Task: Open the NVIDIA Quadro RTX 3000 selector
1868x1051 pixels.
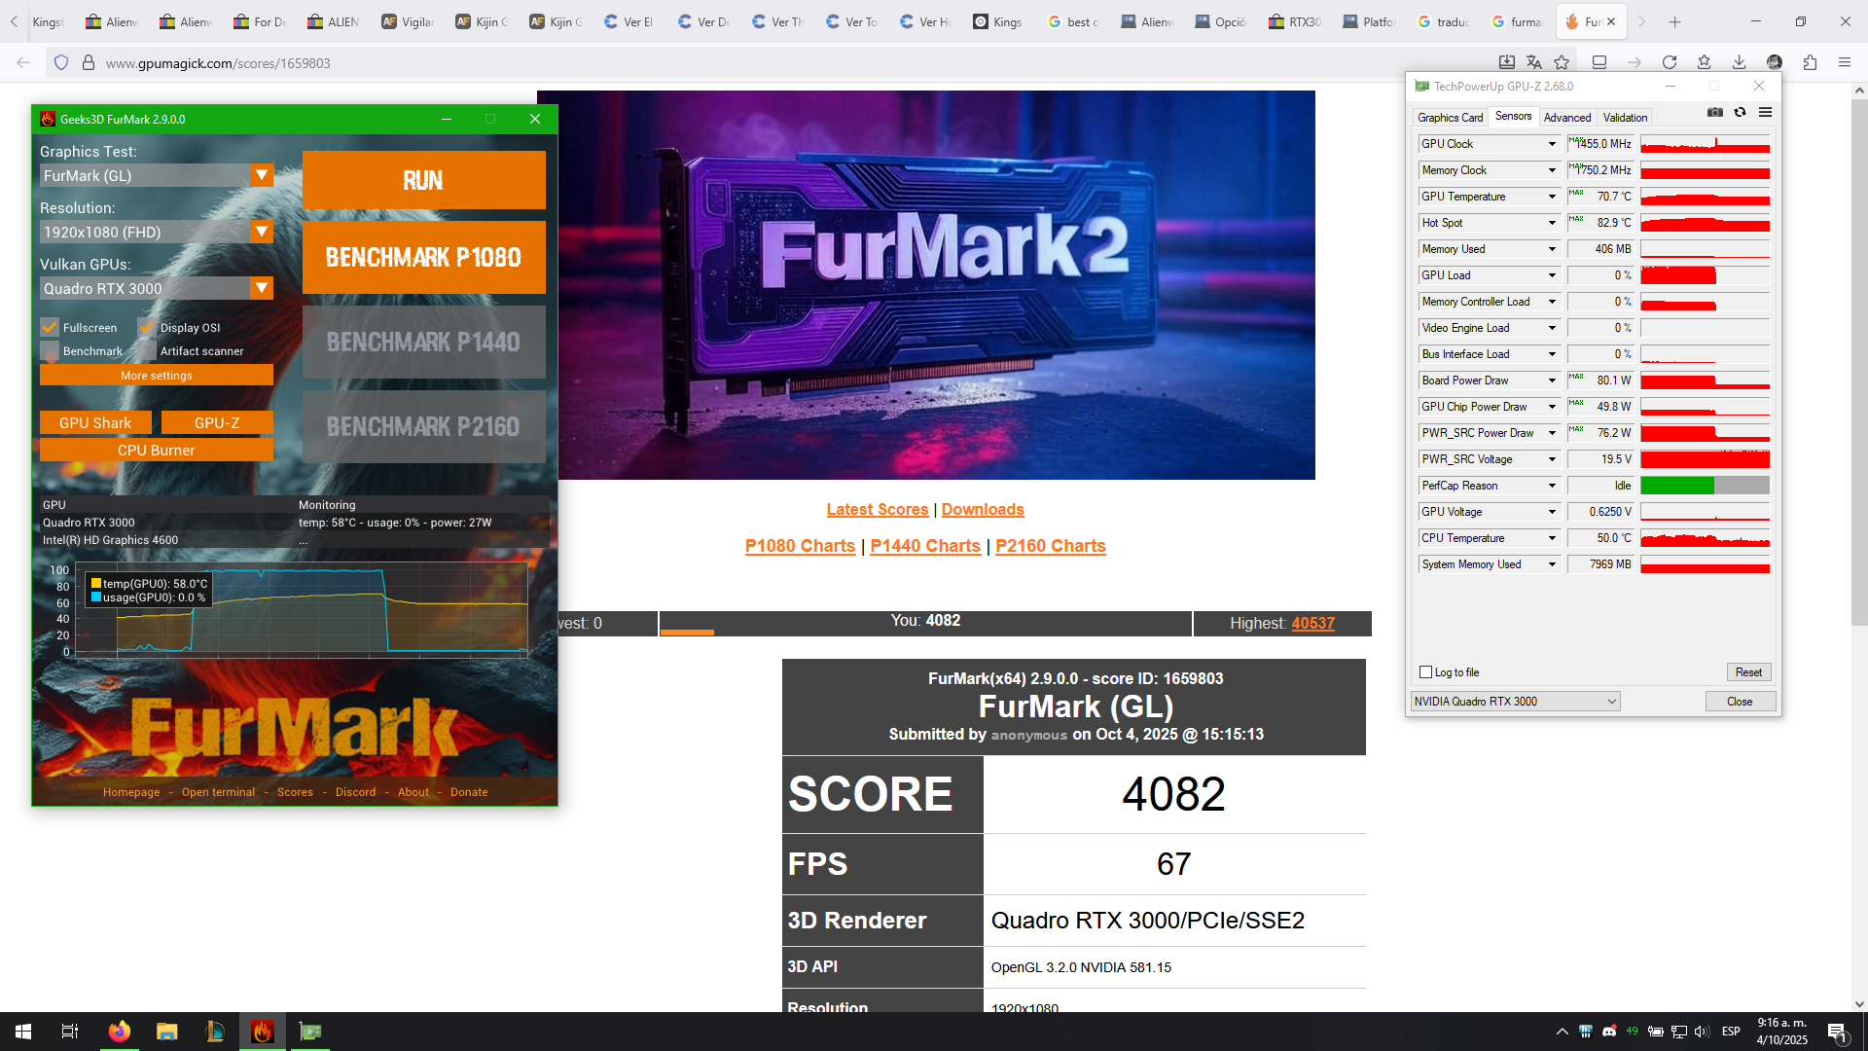Action: point(1515,702)
